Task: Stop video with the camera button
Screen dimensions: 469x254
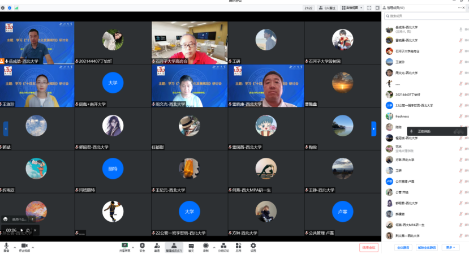Action: click(24, 246)
